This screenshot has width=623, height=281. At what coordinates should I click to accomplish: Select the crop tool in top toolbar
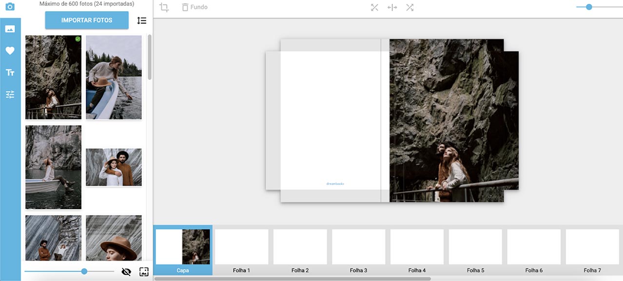[x=164, y=7]
